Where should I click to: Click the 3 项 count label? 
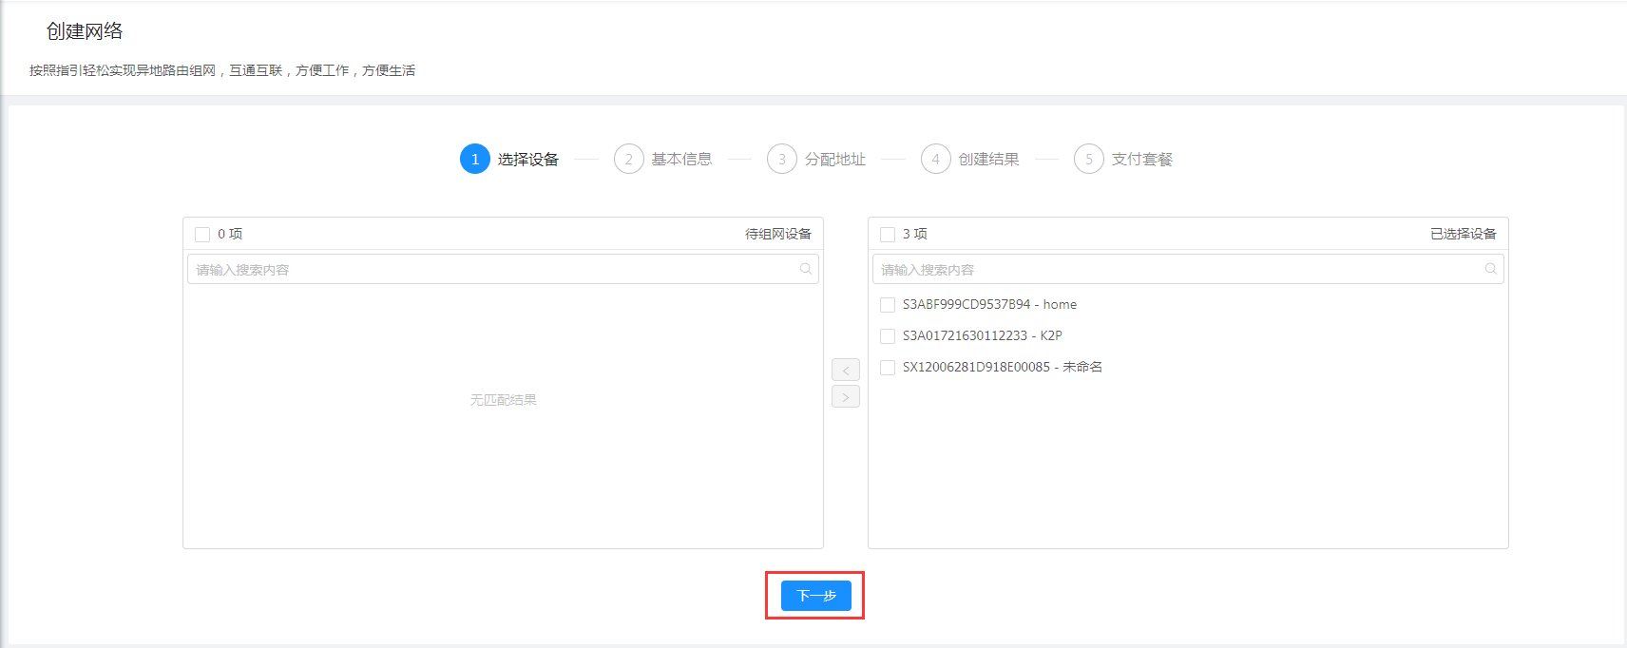pos(915,234)
